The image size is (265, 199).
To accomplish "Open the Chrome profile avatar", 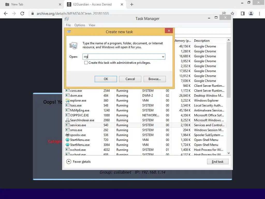I will click(251, 13).
